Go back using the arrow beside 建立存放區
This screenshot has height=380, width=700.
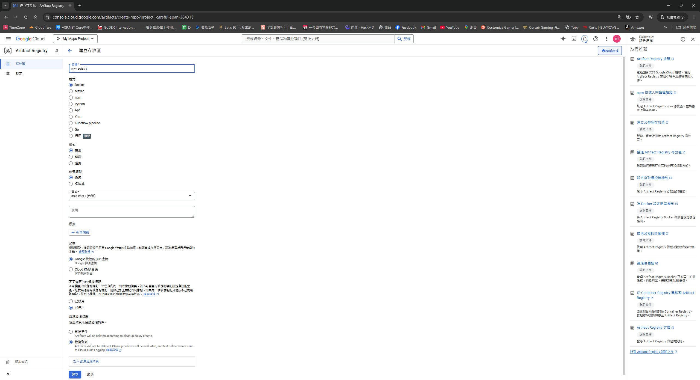click(70, 51)
